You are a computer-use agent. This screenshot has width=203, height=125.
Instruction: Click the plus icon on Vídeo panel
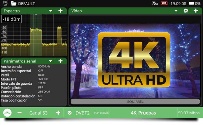click(x=196, y=11)
